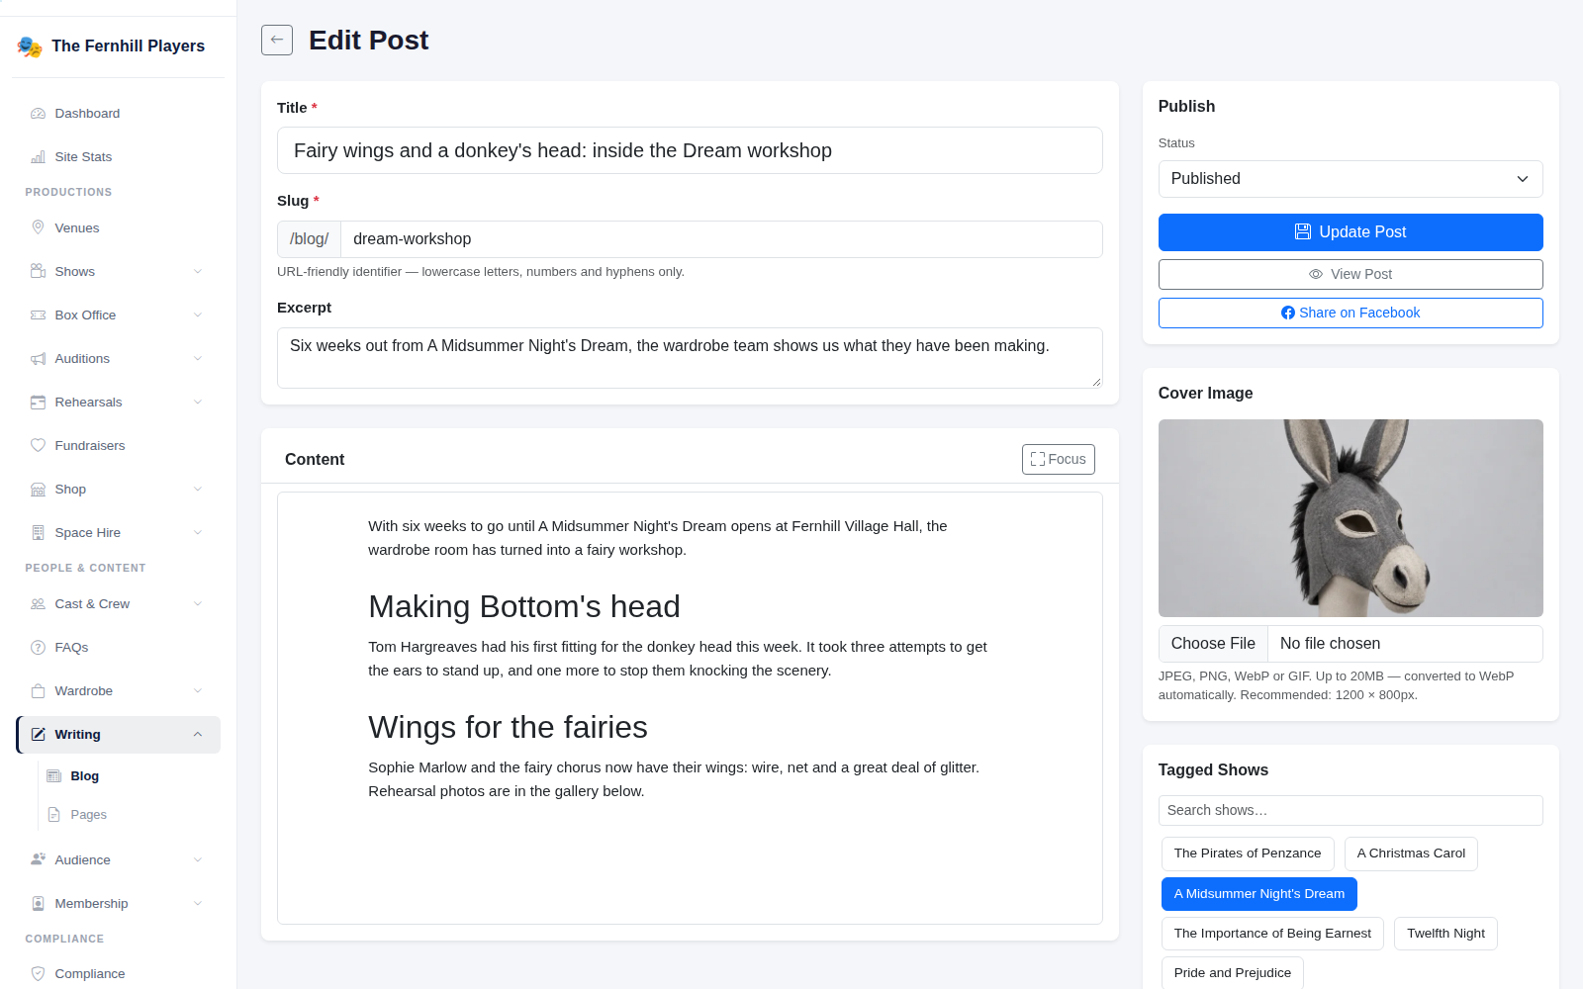Open Audience in the sidebar
Image resolution: width=1583 pixels, height=989 pixels.
coord(118,860)
